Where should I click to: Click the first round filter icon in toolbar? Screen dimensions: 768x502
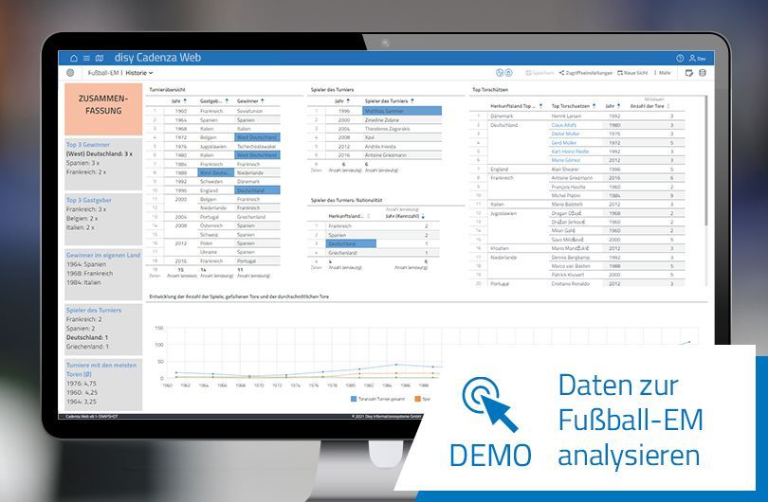point(499,72)
